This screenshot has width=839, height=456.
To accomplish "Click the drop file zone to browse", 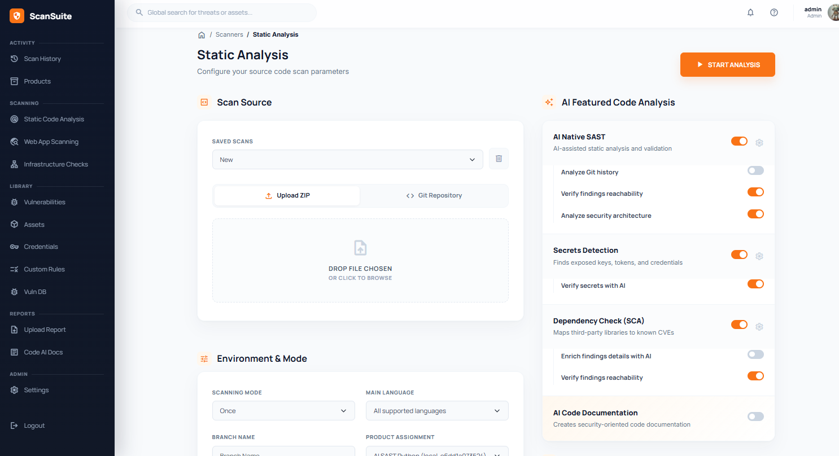I will pyautogui.click(x=360, y=260).
